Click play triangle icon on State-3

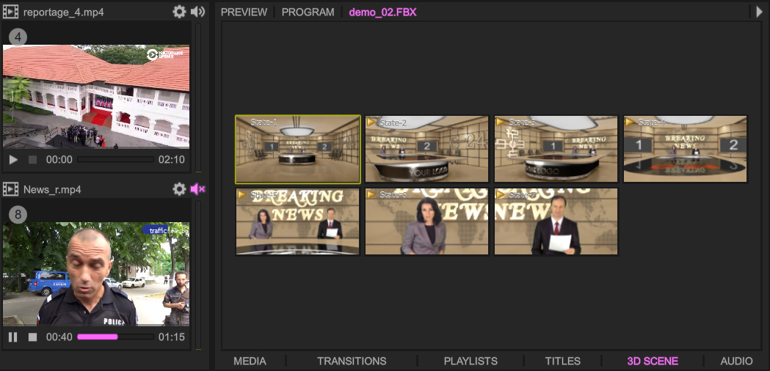(x=501, y=122)
